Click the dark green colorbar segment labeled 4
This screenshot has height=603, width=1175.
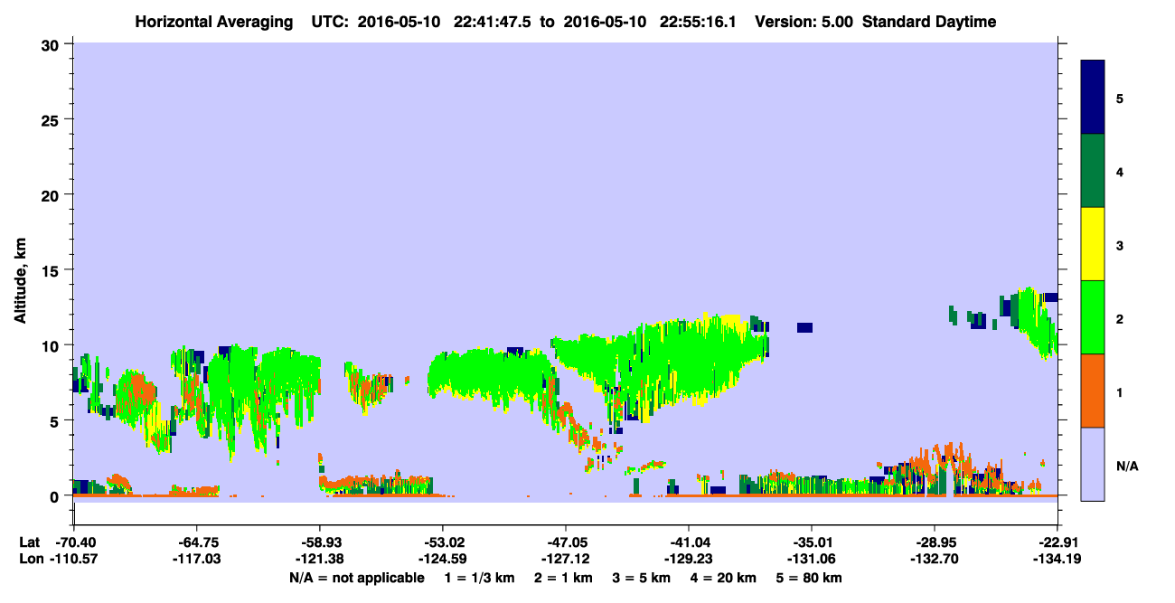1093,171
